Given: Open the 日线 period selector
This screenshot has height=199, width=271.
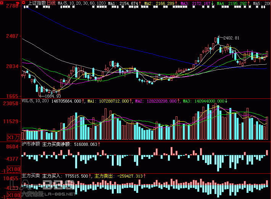Looking at the screenshot, I should click(51, 3).
